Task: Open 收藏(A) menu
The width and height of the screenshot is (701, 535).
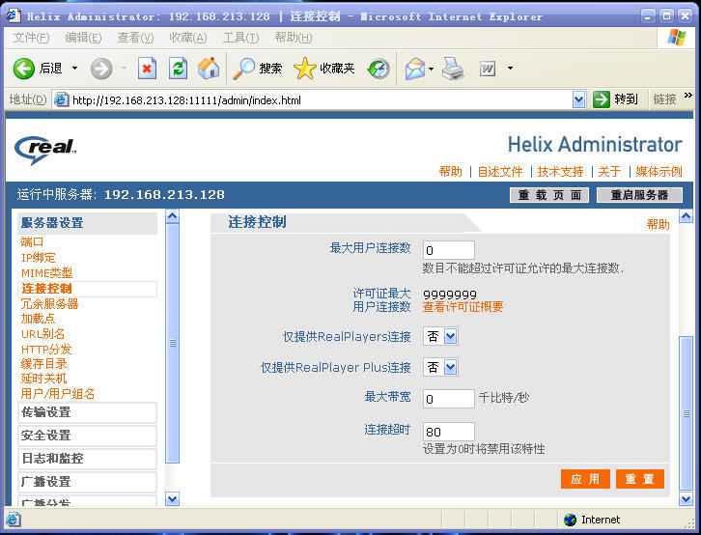Action: coord(187,38)
